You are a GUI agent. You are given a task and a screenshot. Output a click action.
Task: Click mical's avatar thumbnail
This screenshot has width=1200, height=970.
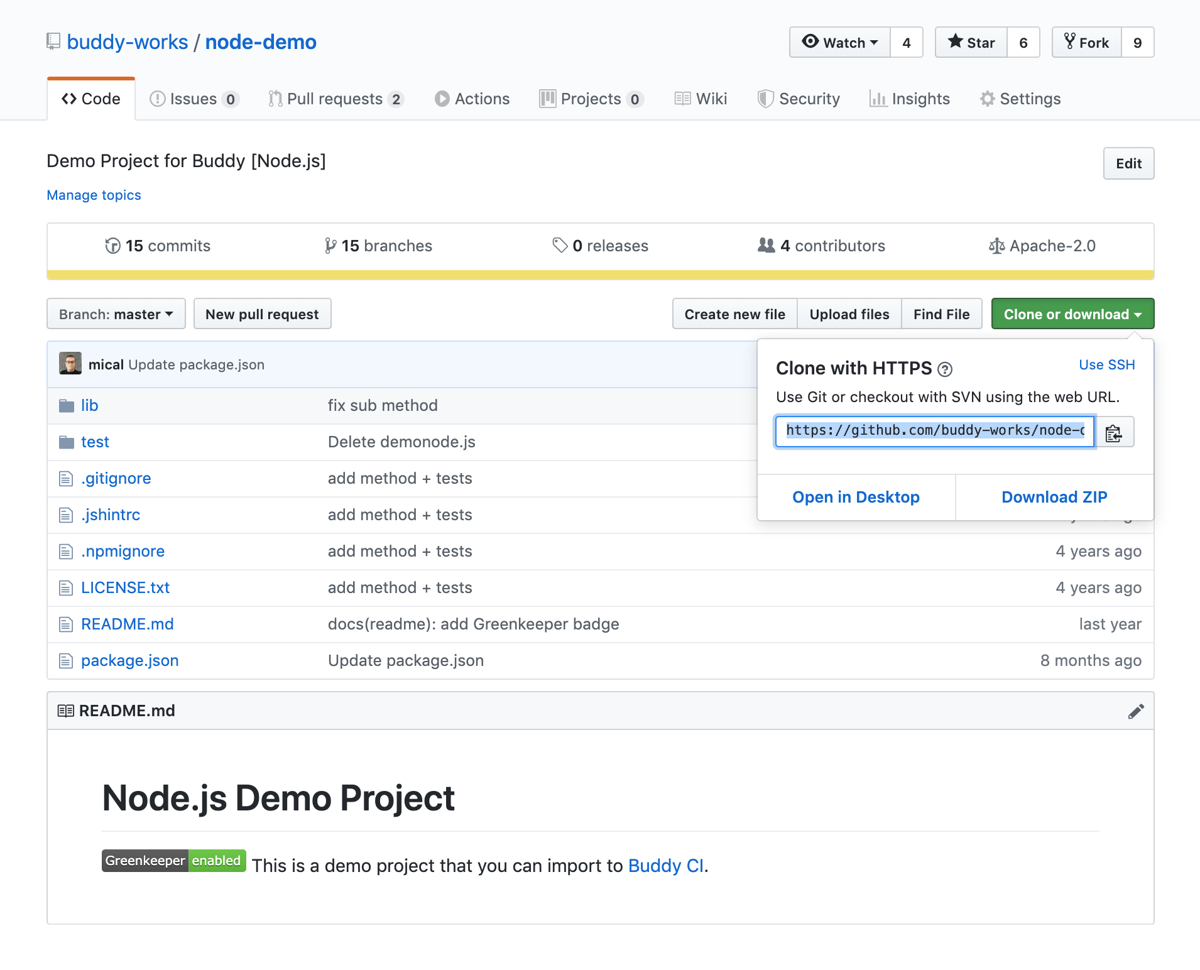[70, 363]
